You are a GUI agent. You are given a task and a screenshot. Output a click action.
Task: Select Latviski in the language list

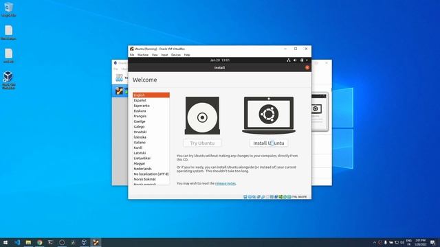click(151, 153)
